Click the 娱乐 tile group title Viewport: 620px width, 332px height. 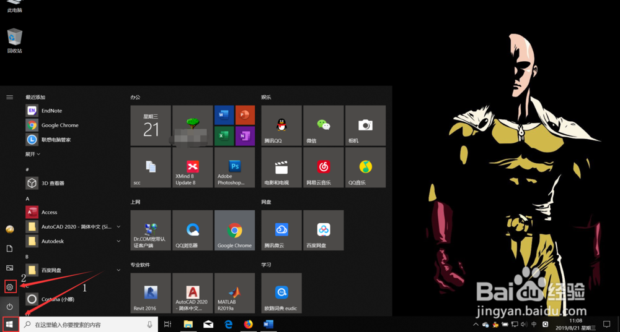tap(266, 97)
